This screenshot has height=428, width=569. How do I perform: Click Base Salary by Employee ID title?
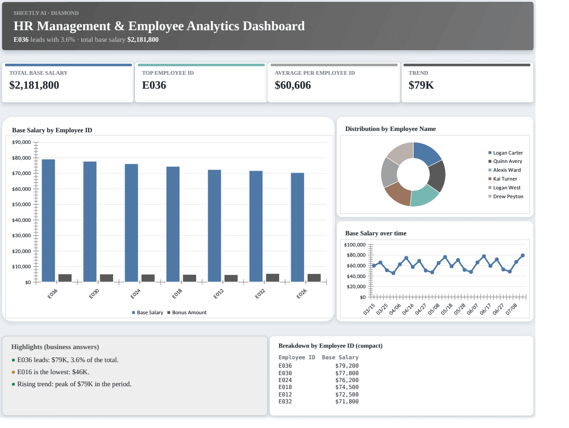52,130
